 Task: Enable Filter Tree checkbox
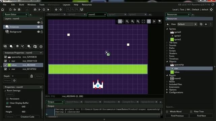(191, 112)
